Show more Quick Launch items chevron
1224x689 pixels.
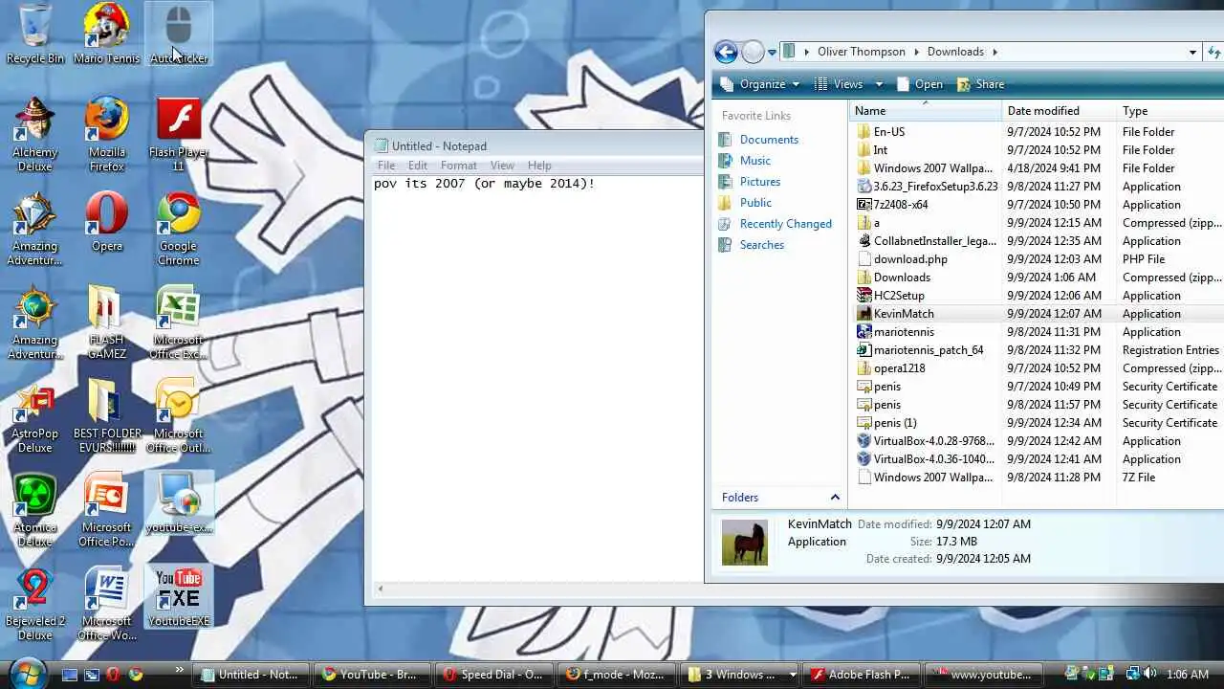[179, 669]
